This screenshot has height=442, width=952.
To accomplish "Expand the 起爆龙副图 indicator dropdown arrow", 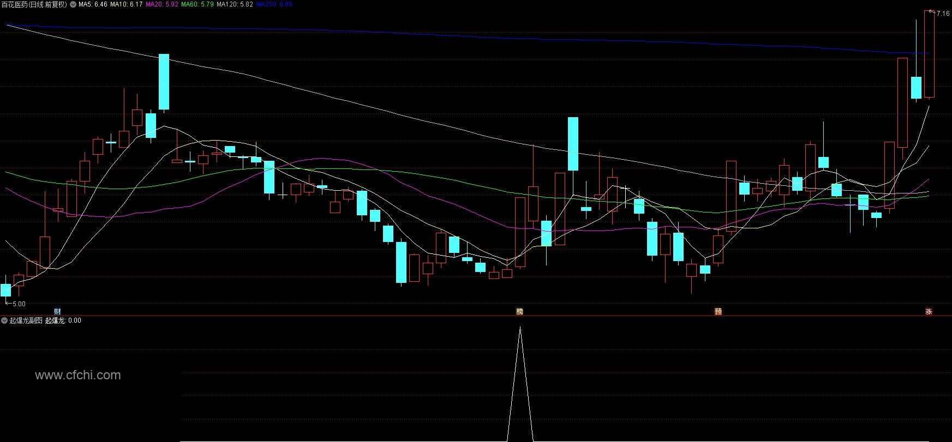I will tap(4, 320).
